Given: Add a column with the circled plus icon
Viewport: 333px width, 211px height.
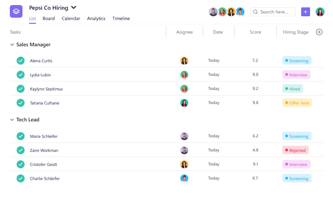Looking at the screenshot, I should [x=319, y=32].
